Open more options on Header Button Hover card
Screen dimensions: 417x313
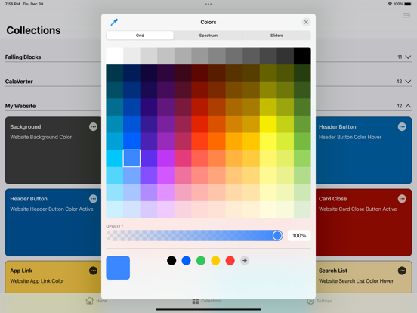(402, 127)
